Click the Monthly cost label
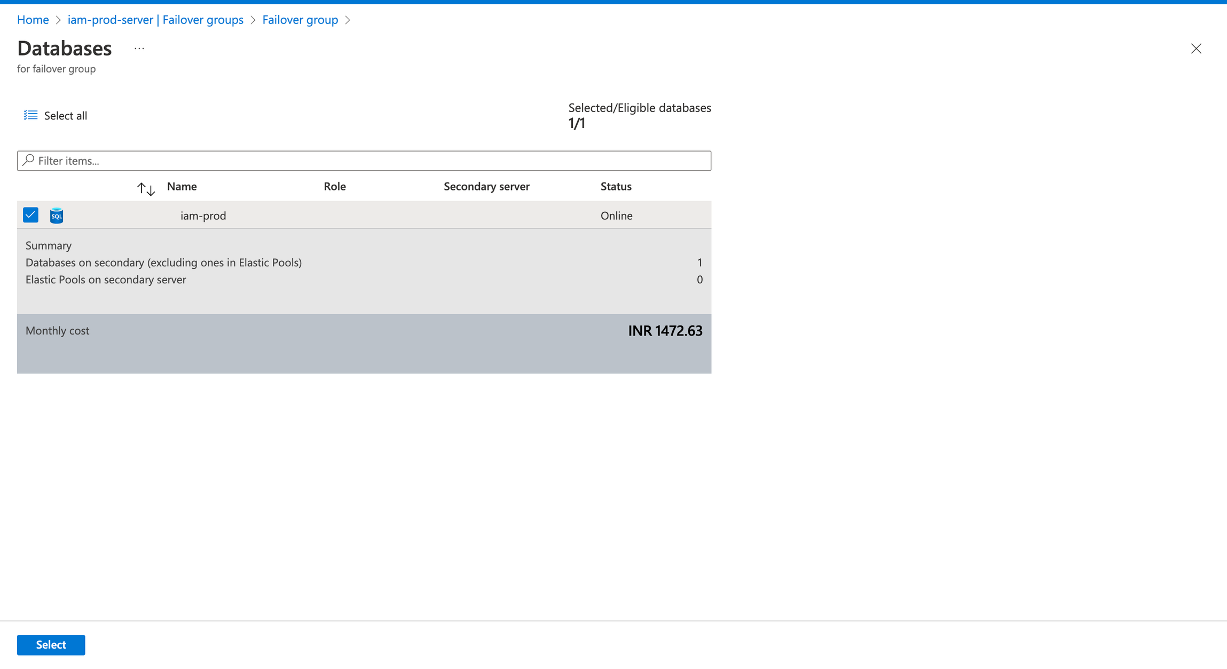This screenshot has width=1227, height=669. click(57, 331)
